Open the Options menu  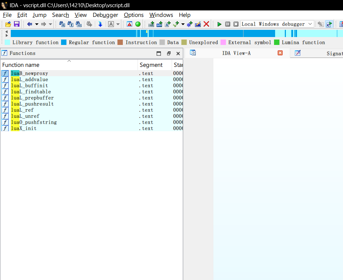tap(134, 15)
